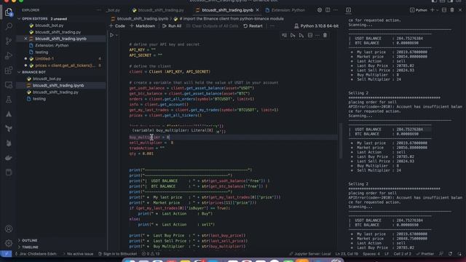This screenshot has width=466, height=262.
Task: Kill the terminal with the trash icon
Action: click(x=452, y=9)
